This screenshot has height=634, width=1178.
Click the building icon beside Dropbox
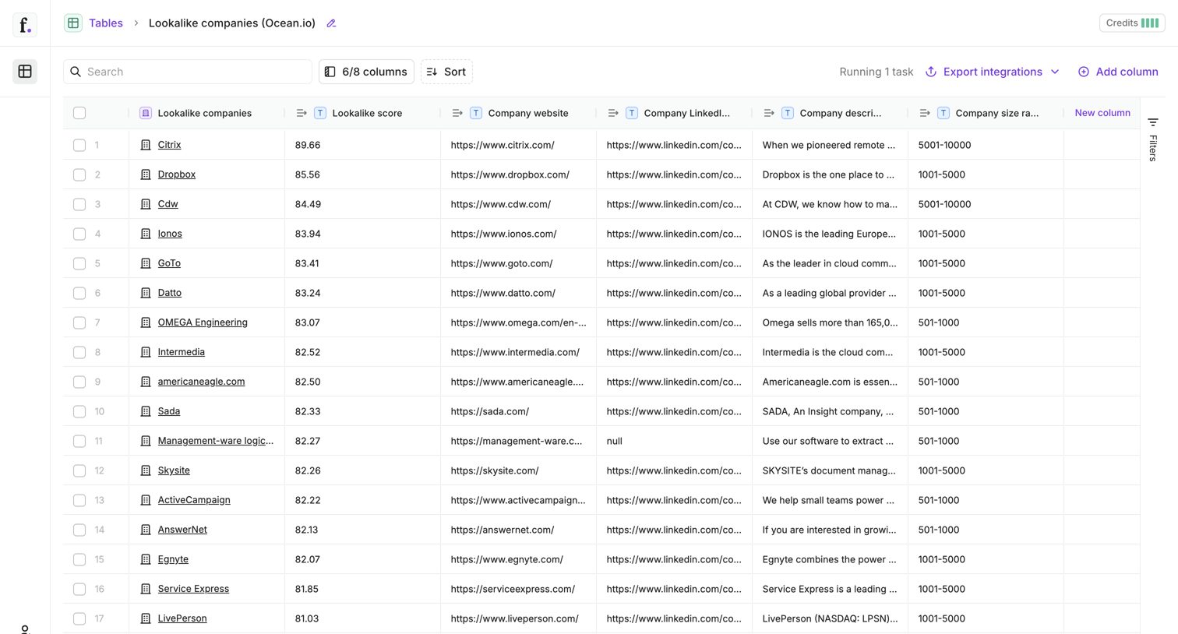146,174
